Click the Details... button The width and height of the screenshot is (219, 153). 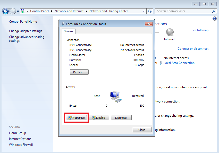pyautogui.click(x=79, y=72)
